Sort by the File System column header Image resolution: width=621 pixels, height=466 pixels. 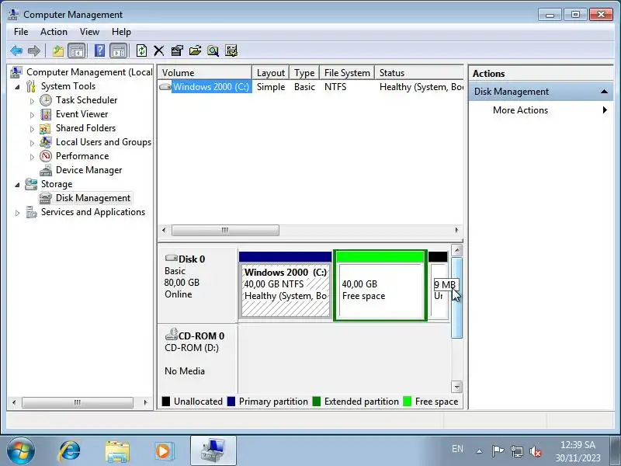pyautogui.click(x=347, y=73)
